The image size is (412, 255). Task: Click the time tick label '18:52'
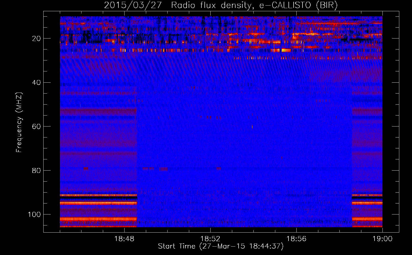(210, 239)
